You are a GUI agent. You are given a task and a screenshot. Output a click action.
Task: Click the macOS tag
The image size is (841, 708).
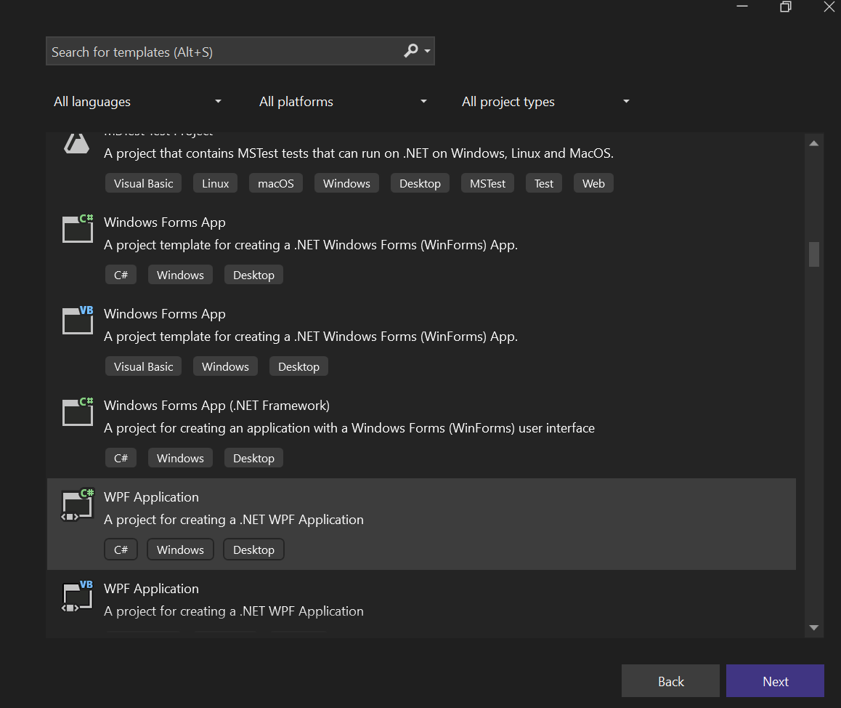coord(276,184)
